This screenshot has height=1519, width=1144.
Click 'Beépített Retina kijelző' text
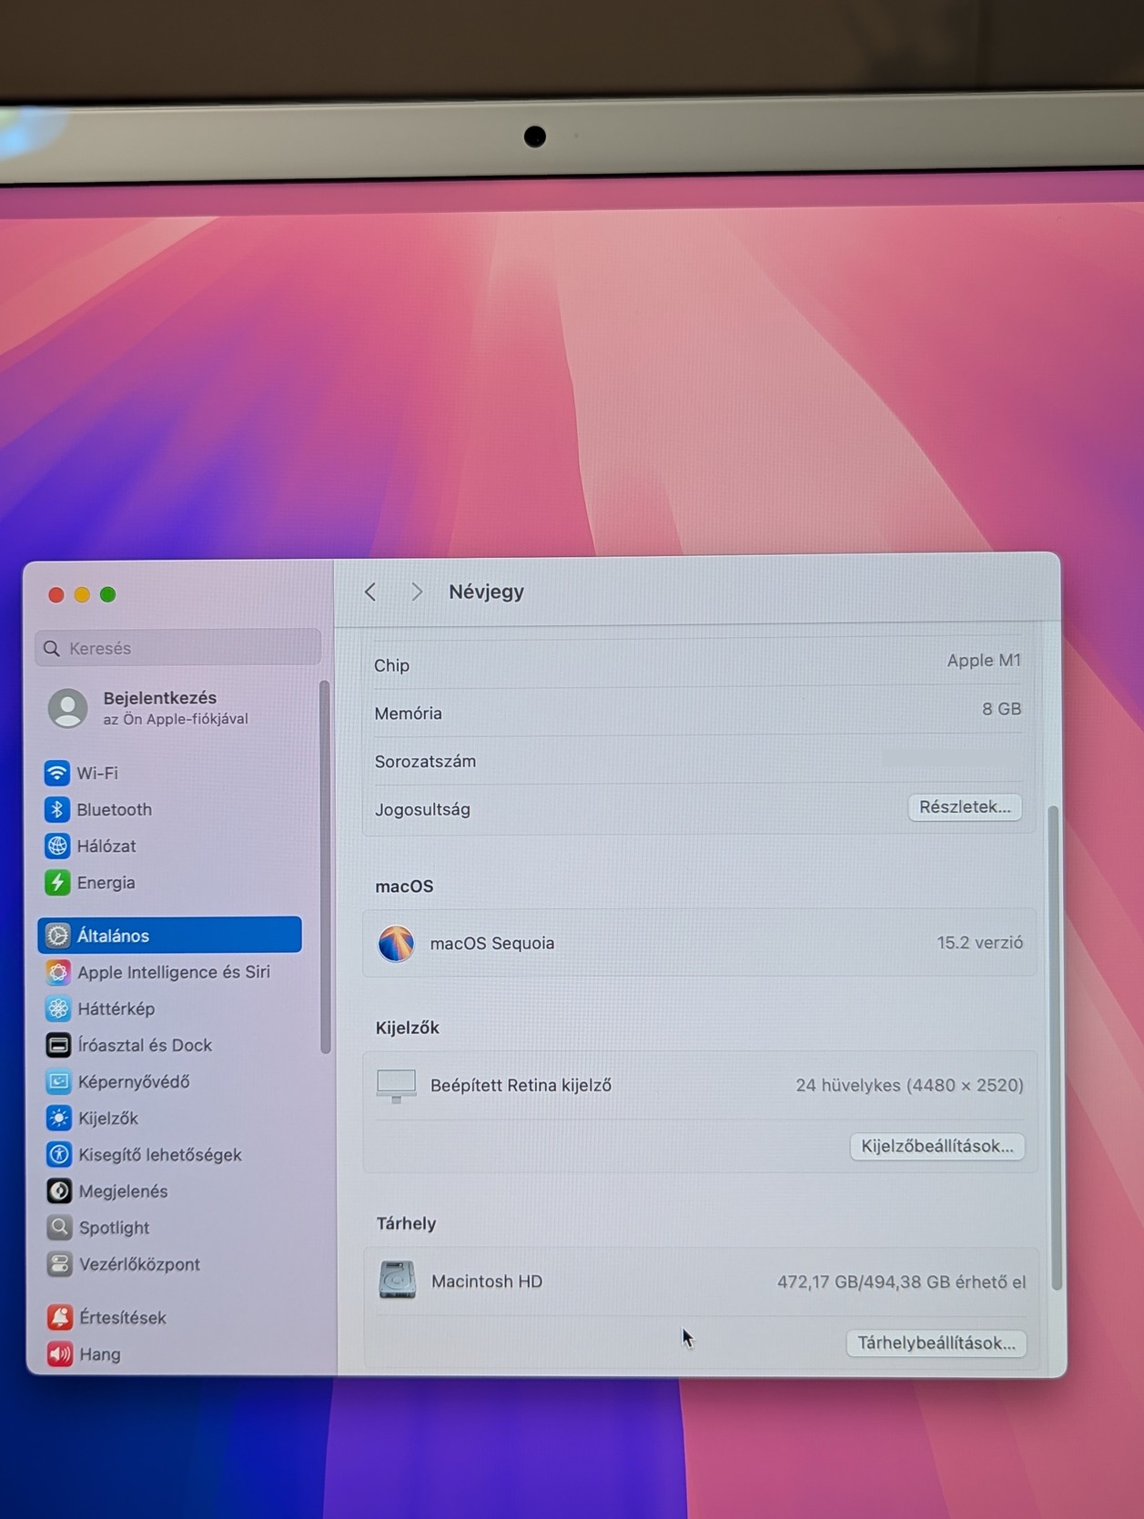tap(521, 1085)
